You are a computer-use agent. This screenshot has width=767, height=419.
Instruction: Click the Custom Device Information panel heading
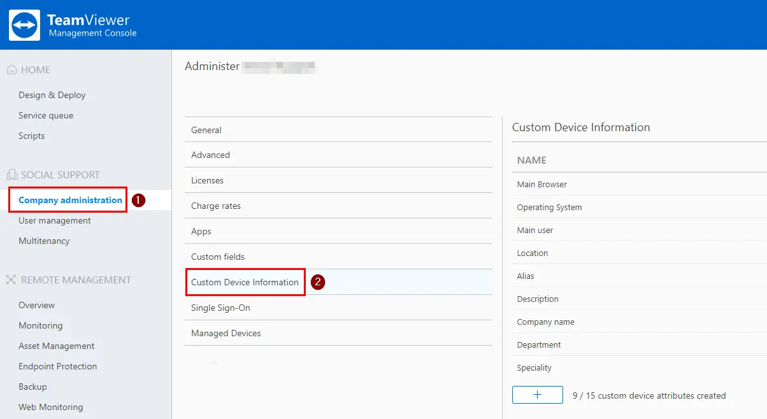581,127
